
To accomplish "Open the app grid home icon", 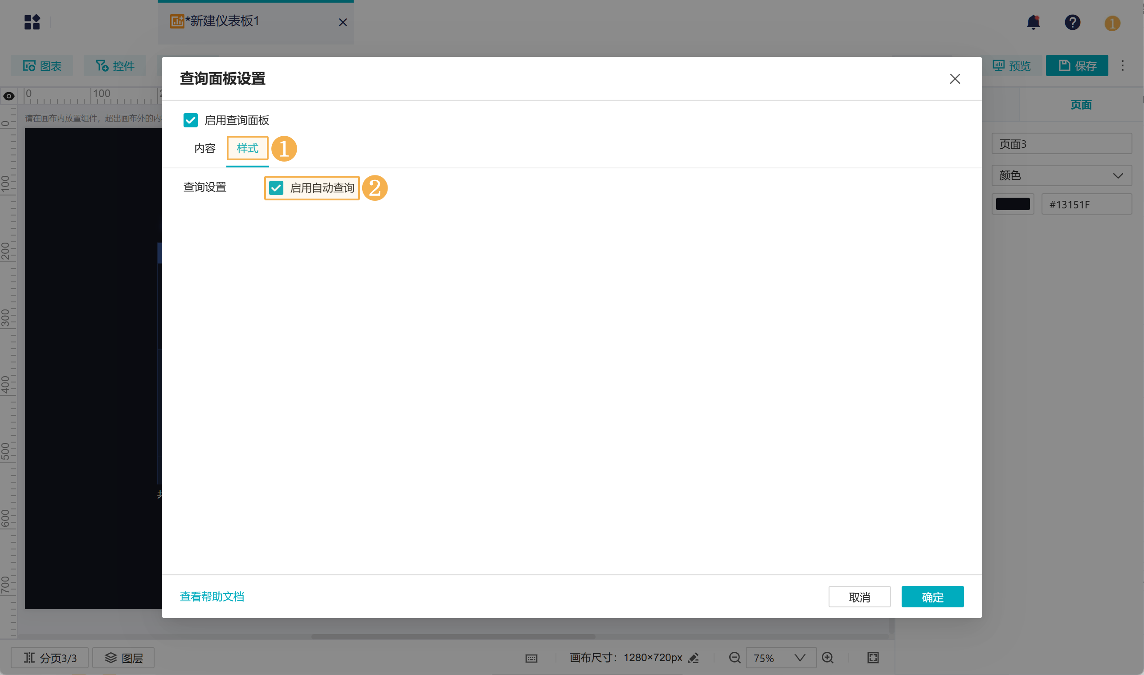I will [x=32, y=22].
